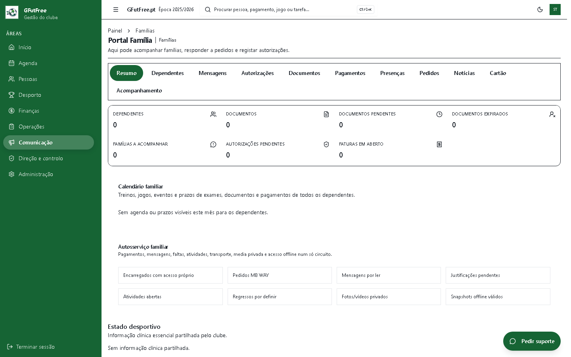Click the Dependentes people icon
The width and height of the screenshot is (571, 357).
coord(213,114)
